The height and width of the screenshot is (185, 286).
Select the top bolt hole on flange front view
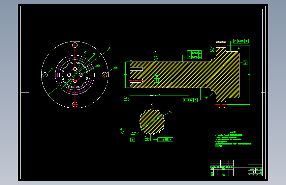tap(75, 45)
